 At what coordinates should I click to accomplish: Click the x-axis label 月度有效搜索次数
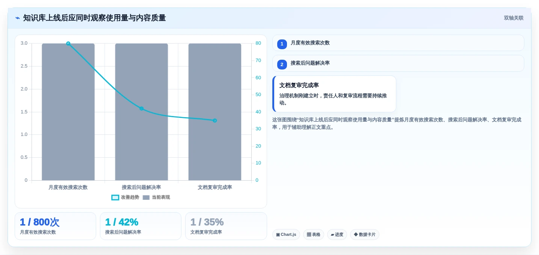click(x=68, y=187)
